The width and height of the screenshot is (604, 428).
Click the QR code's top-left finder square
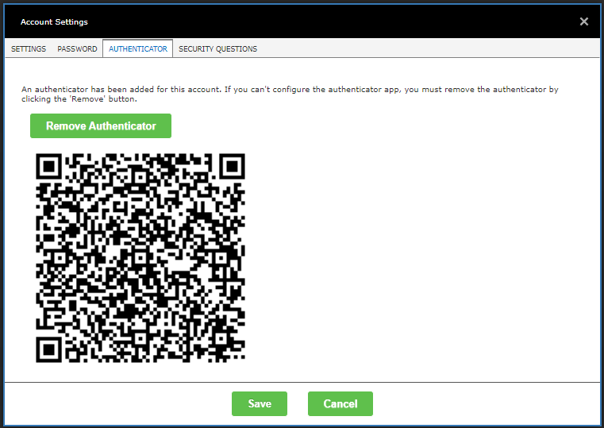(49, 166)
